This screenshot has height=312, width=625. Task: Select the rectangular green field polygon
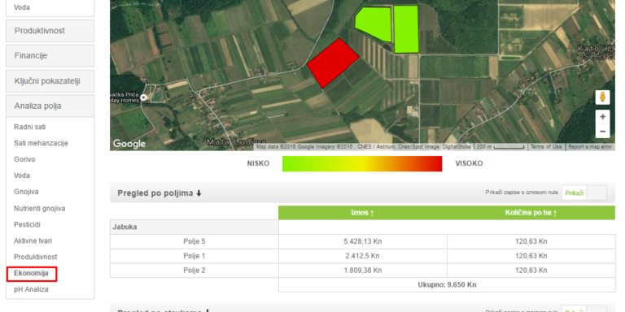406,29
